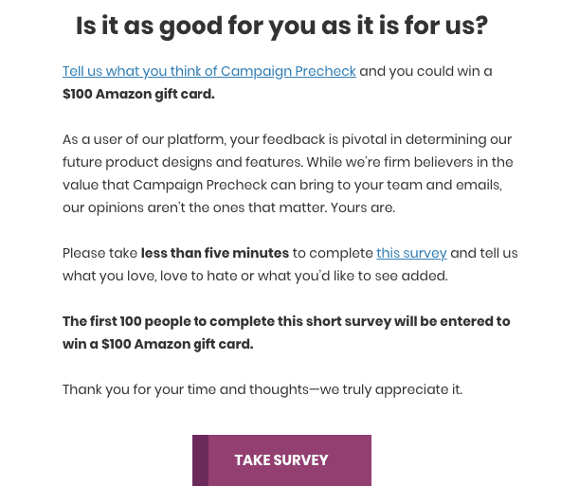The image size is (561, 504).
Task: Click the bold 'win a $100 Amazon gift card.' line
Action: (x=157, y=344)
